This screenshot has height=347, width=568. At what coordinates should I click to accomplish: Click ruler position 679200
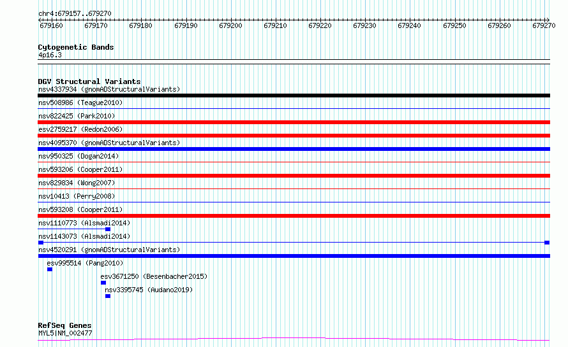click(230, 25)
